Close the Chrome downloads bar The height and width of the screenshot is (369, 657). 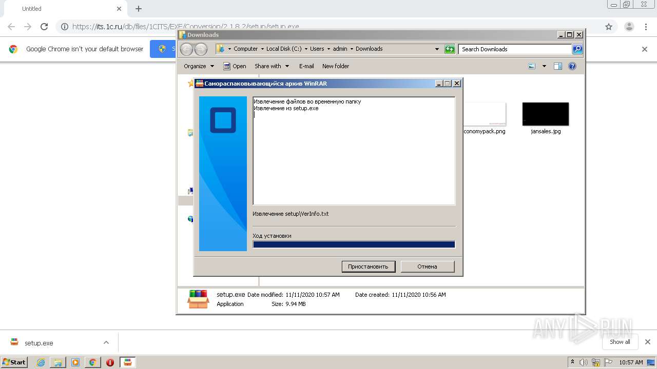point(647,342)
